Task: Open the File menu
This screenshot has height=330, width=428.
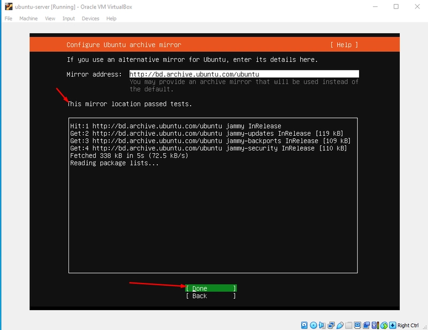Action: click(9, 18)
